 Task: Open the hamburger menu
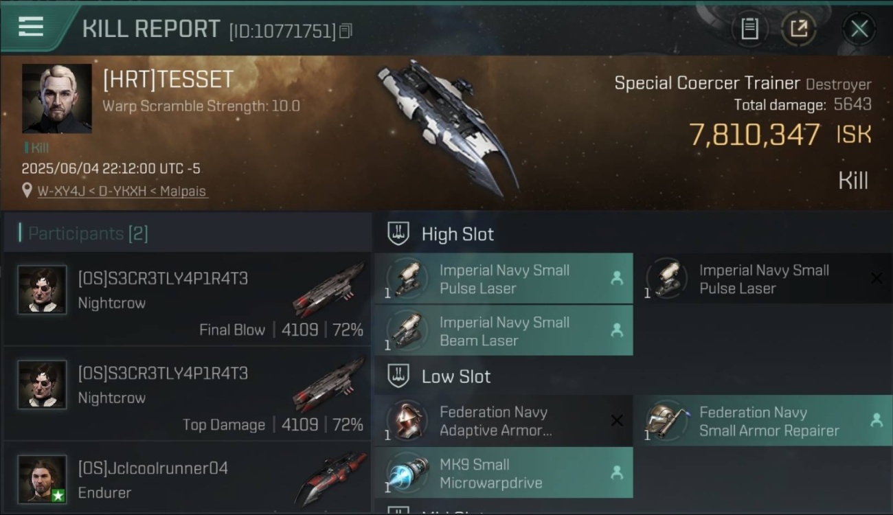click(x=31, y=27)
